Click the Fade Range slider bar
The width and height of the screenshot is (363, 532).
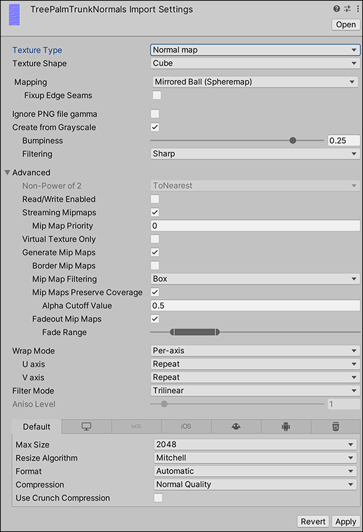pos(195,332)
